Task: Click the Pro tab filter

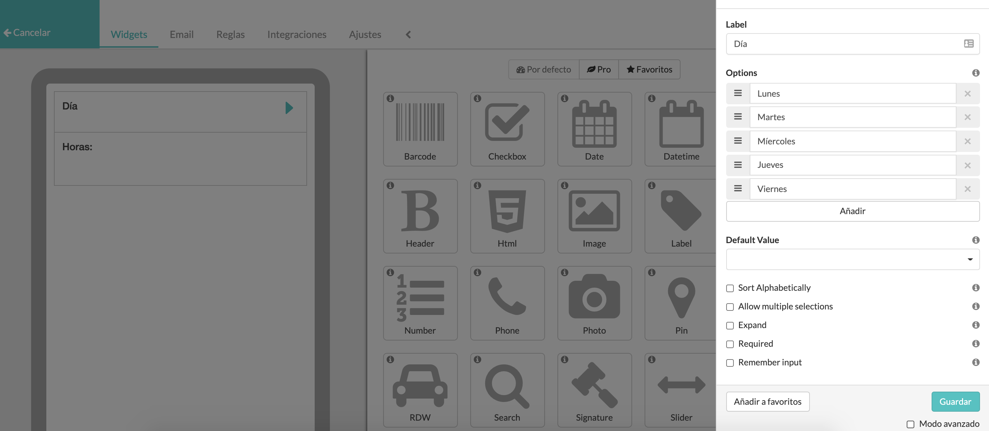Action: (x=598, y=69)
